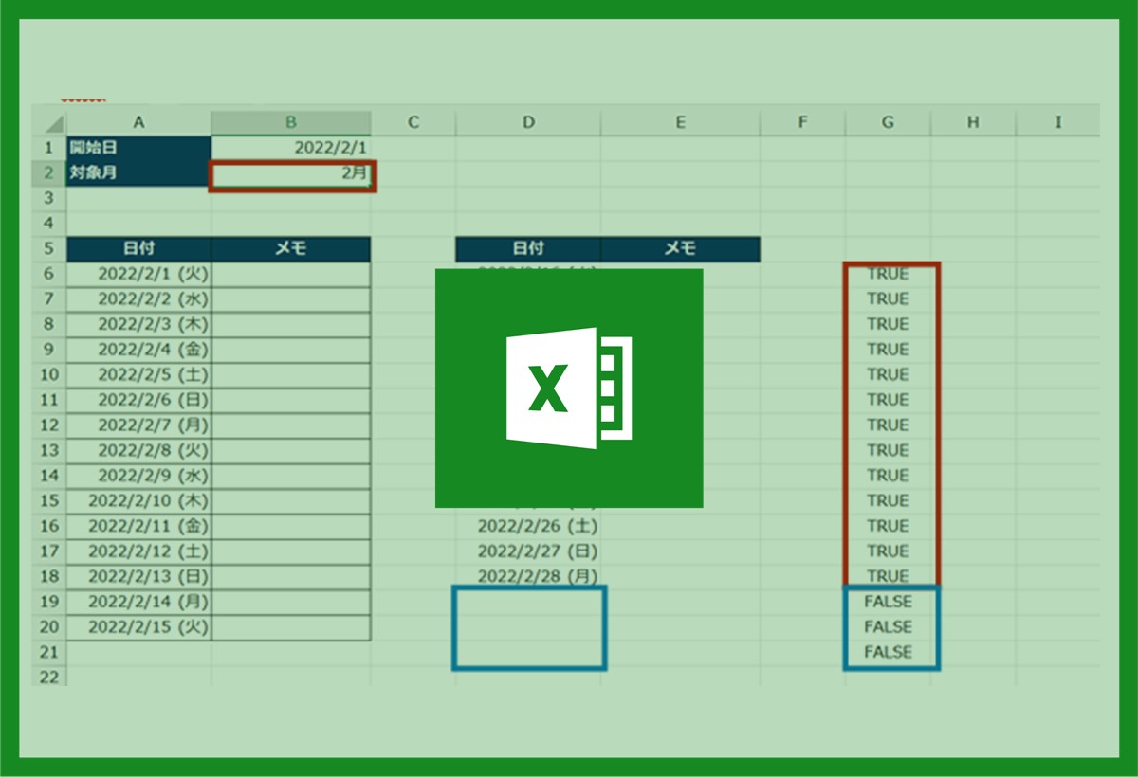Click the select-all corner triangle
Screen dimensions: 1138x777
click(x=51, y=123)
